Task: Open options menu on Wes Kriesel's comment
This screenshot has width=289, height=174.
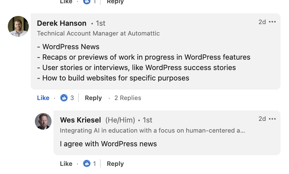Action: click(272, 119)
